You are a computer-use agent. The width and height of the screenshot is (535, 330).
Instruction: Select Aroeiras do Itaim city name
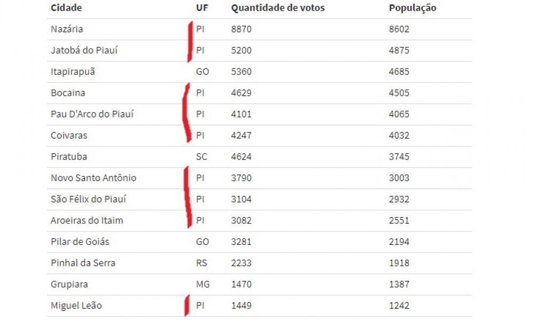(x=87, y=221)
